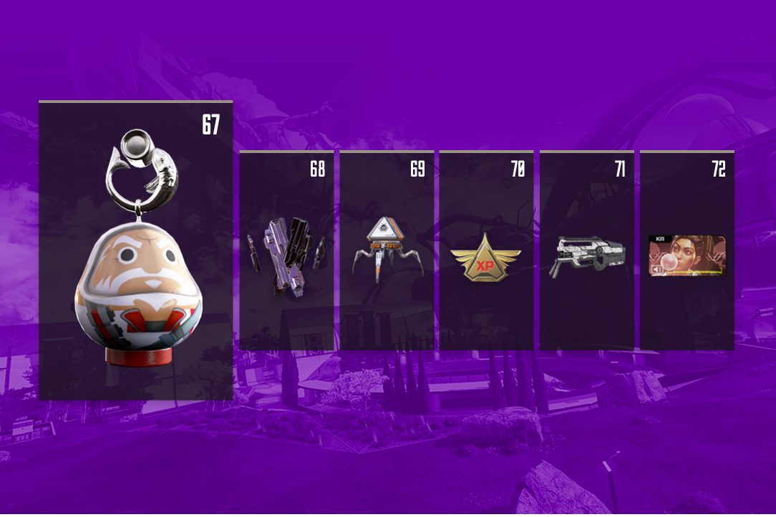
Task: Click the gray top bar of level 67 card
Action: click(135, 102)
